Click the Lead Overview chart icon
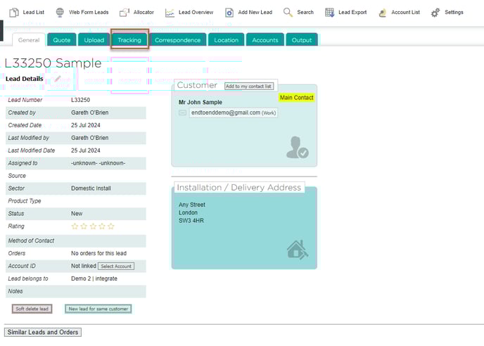This screenshot has height=346, width=484. [x=170, y=12]
